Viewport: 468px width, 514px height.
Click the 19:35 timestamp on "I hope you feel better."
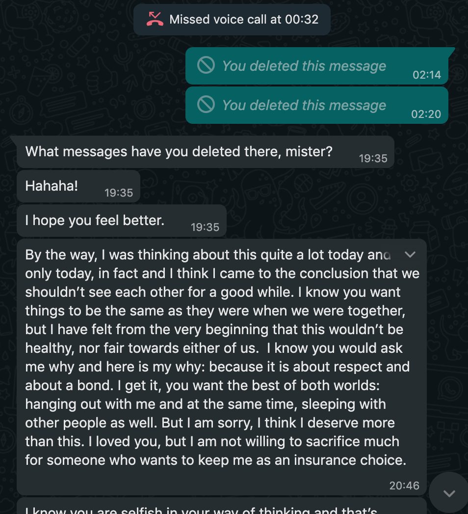205,227
